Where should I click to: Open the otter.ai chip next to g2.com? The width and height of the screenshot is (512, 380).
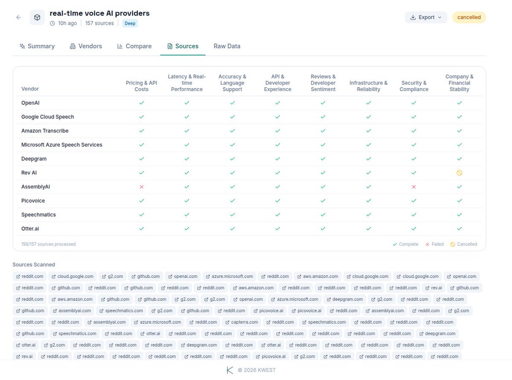[26, 345]
